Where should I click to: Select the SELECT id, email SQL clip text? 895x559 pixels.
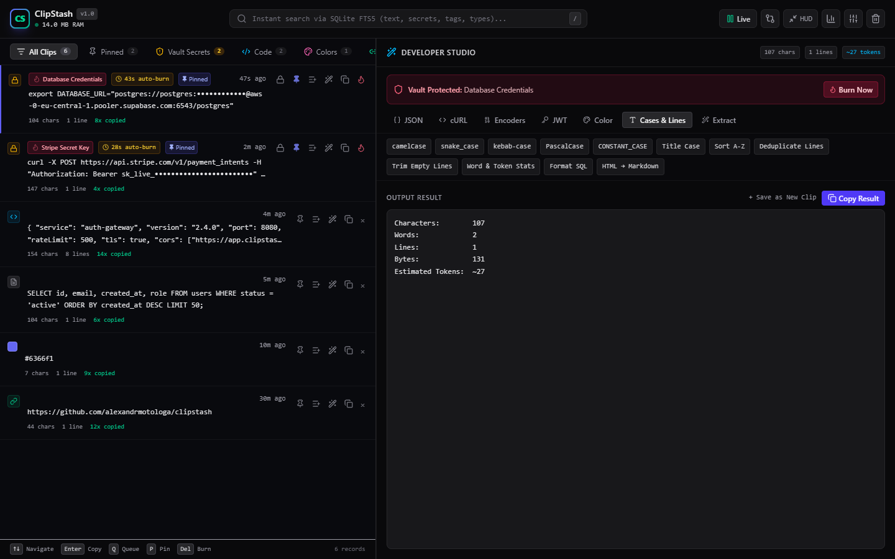[x=150, y=299]
